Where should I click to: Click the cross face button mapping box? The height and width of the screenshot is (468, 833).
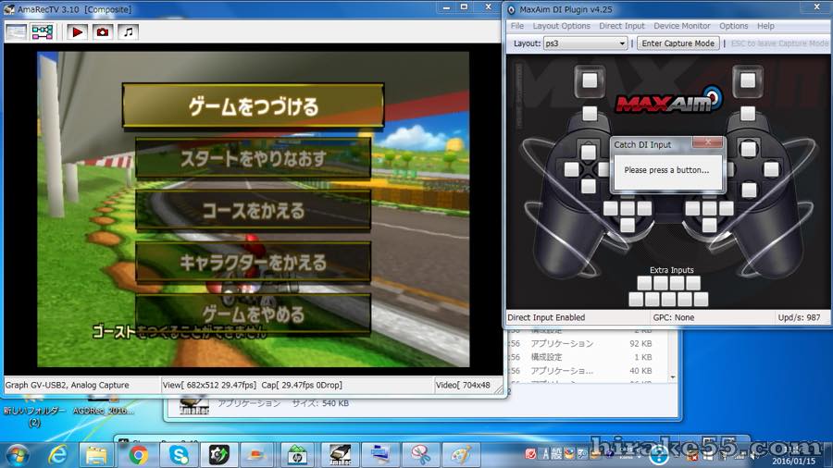(749, 190)
